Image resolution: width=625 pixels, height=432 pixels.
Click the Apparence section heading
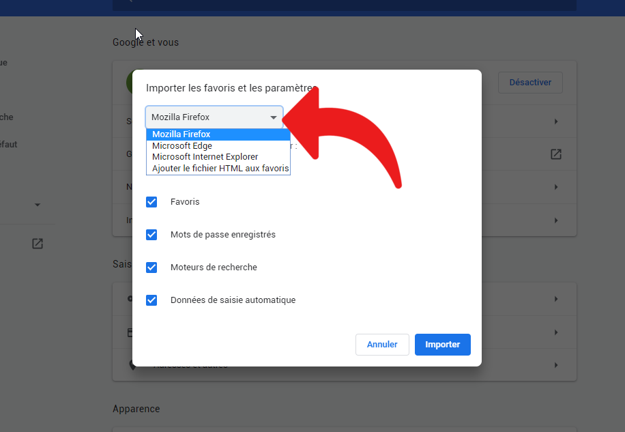tap(136, 409)
